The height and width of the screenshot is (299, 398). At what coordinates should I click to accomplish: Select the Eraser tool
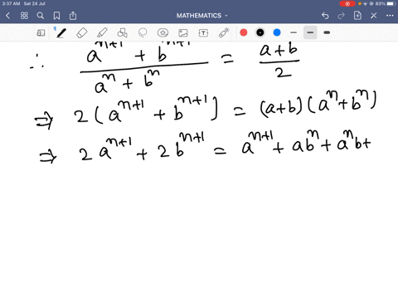(81, 33)
